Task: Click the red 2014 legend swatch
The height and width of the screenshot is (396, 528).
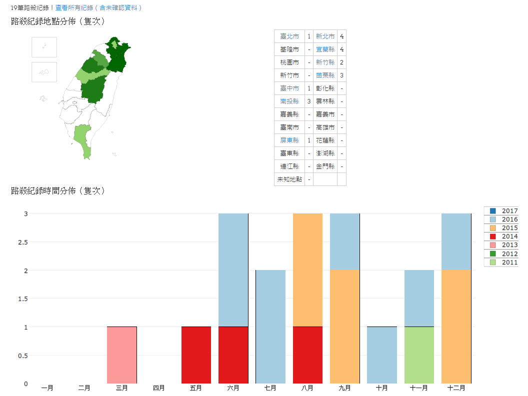Action: point(493,236)
